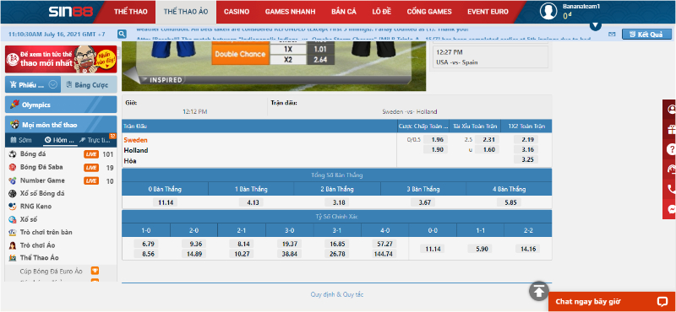The width and height of the screenshot is (676, 312).
Task: Select Holland handicap odds 1.90
Action: (x=436, y=150)
